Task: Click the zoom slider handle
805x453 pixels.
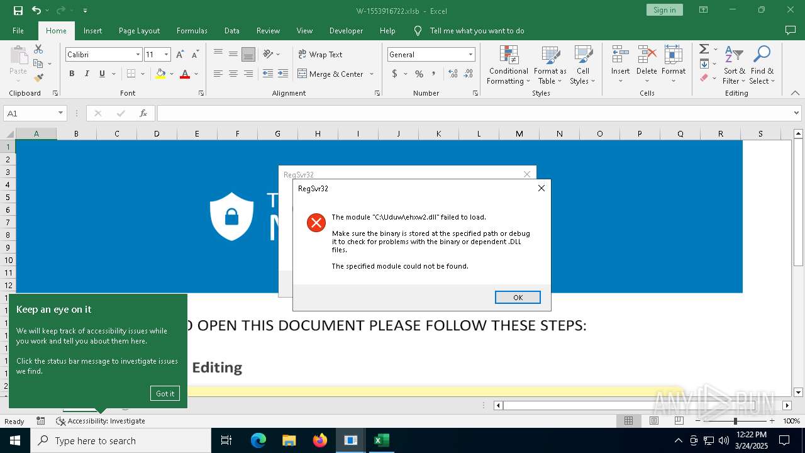Action: coord(735,421)
